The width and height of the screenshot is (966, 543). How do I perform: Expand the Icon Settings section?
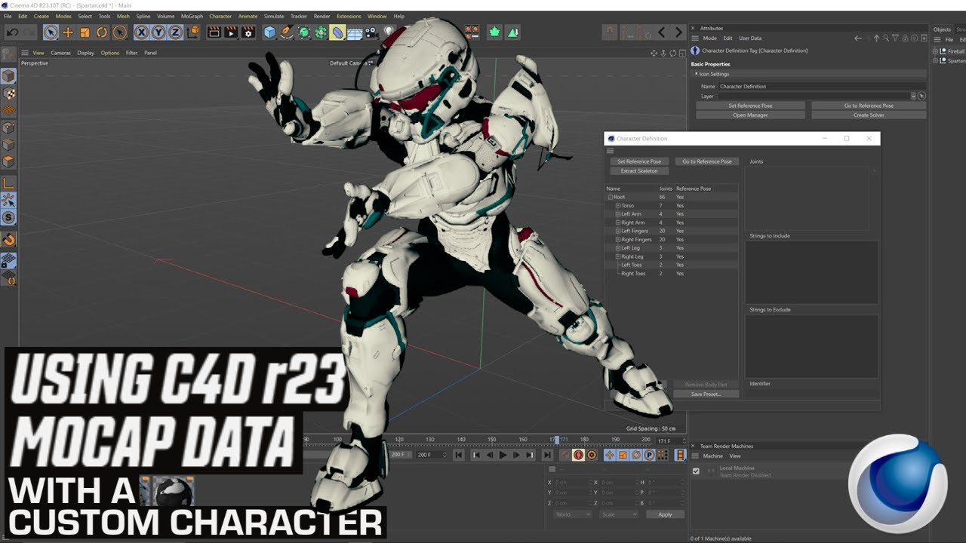697,74
